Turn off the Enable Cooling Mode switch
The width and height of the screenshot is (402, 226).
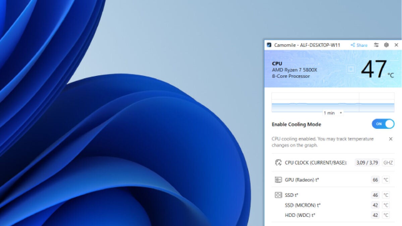(383, 124)
